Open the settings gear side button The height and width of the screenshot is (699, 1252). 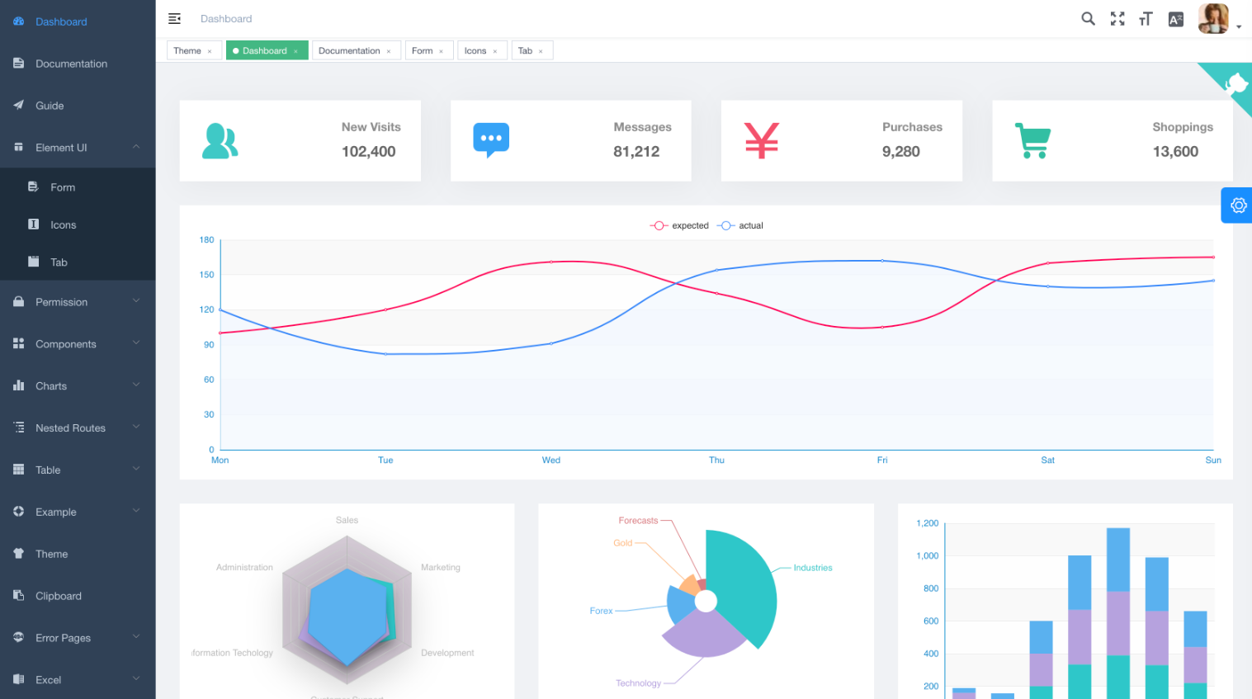1238,205
